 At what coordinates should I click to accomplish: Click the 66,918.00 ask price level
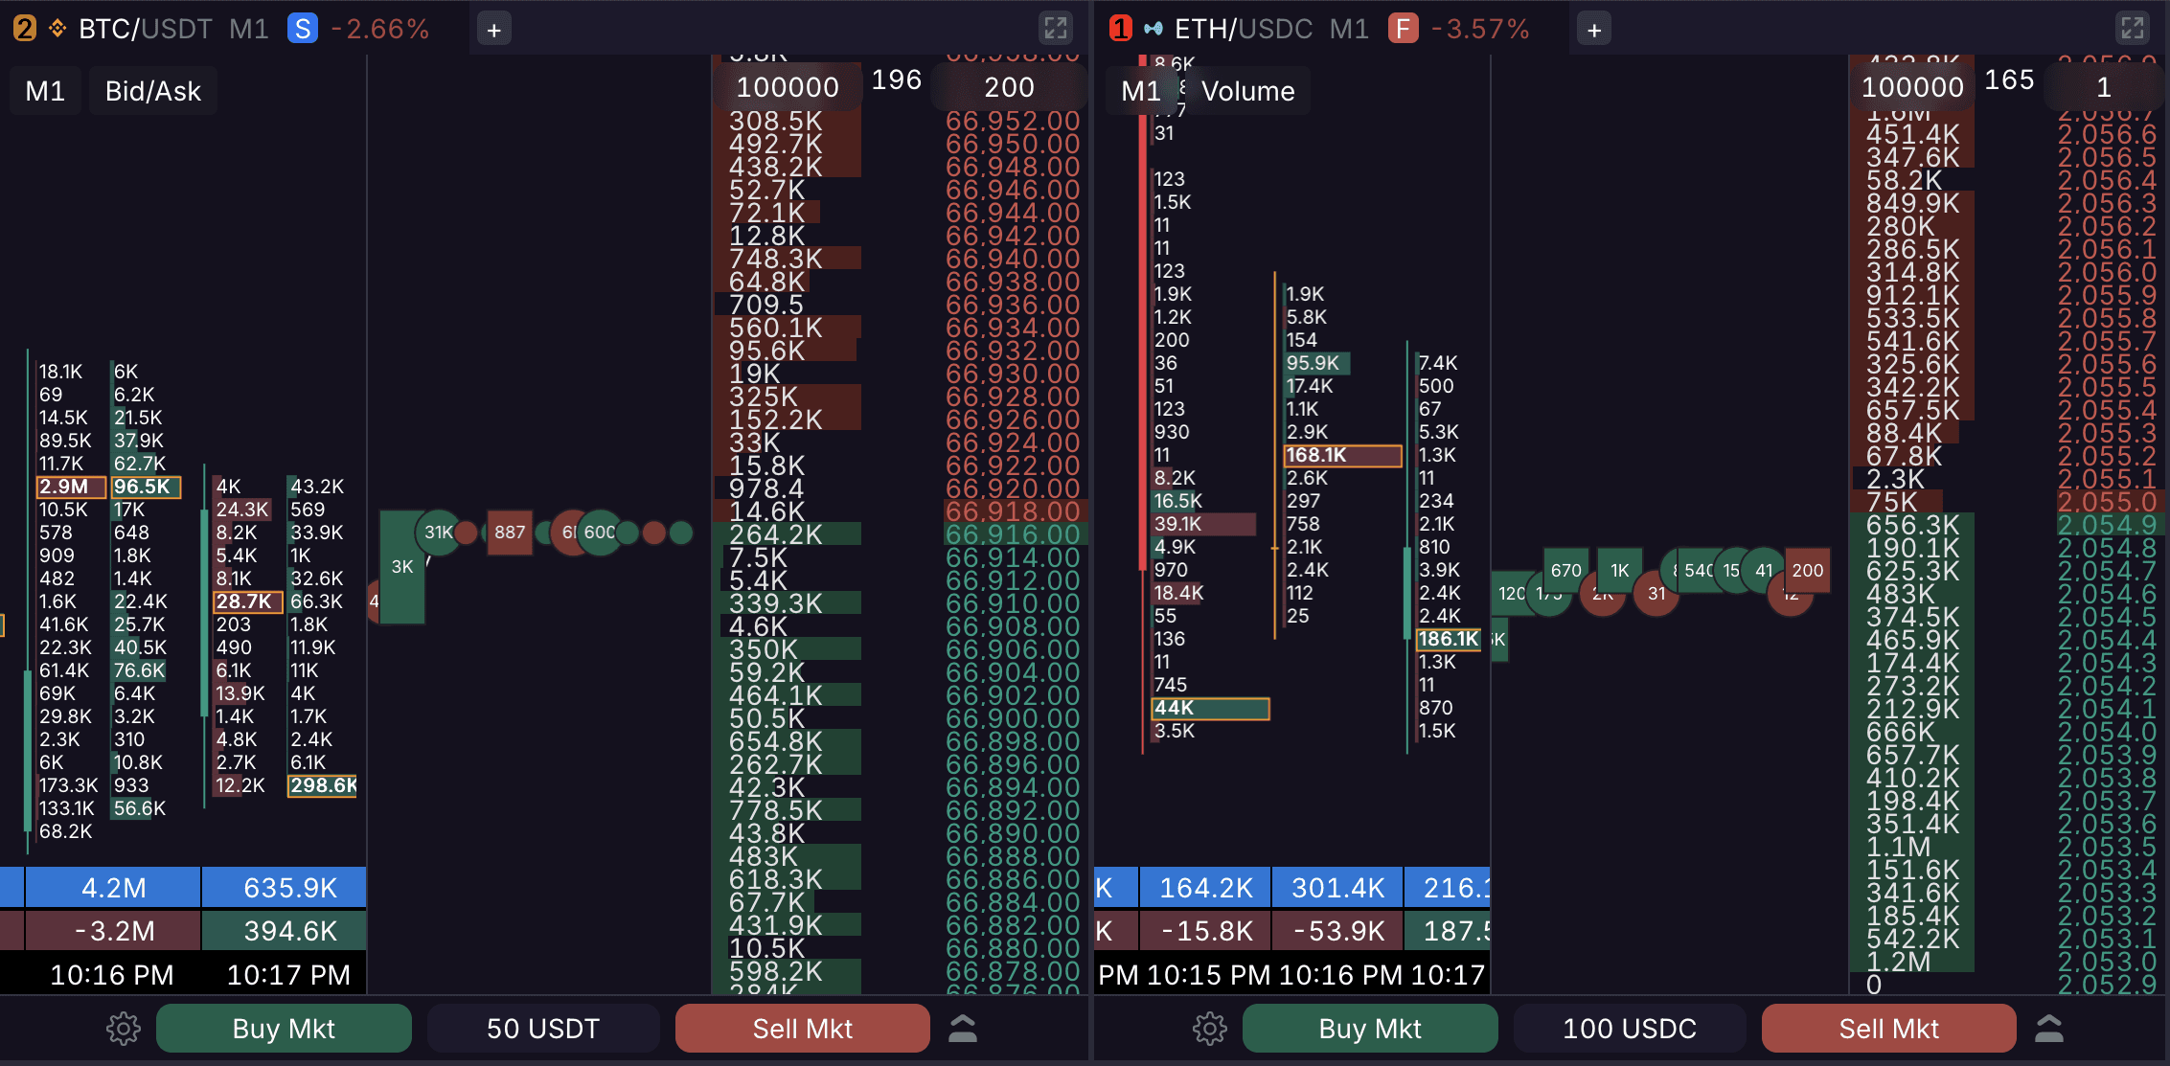point(1012,511)
